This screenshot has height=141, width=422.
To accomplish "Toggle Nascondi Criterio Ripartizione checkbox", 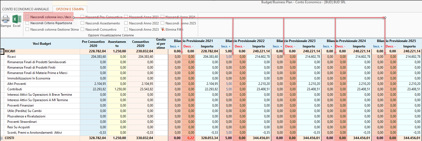I will pyautogui.click(x=27, y=23).
